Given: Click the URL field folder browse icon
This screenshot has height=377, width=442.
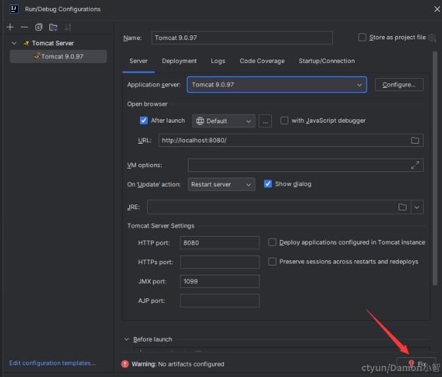Looking at the screenshot, I should coord(415,140).
